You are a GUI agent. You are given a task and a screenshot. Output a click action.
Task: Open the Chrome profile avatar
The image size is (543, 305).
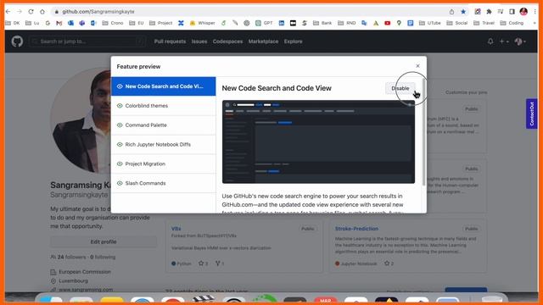[523, 11]
